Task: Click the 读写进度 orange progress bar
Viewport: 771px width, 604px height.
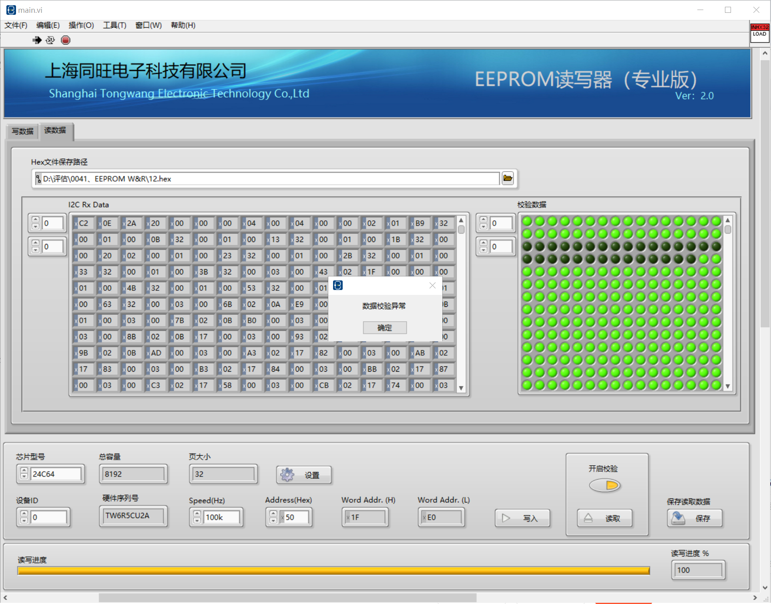Action: click(x=333, y=571)
